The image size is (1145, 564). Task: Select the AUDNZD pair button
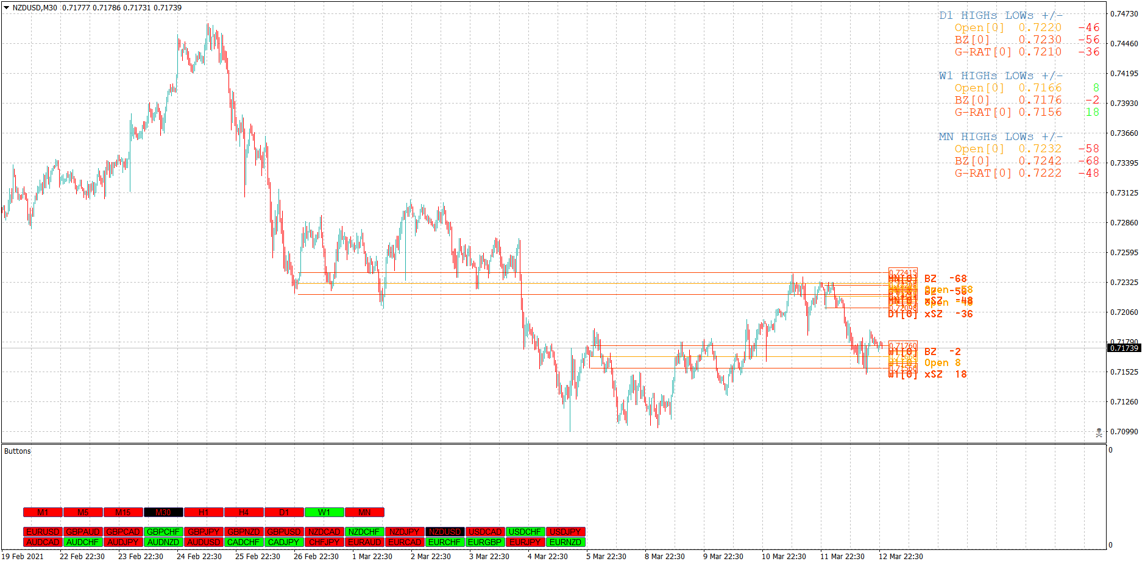(x=163, y=542)
